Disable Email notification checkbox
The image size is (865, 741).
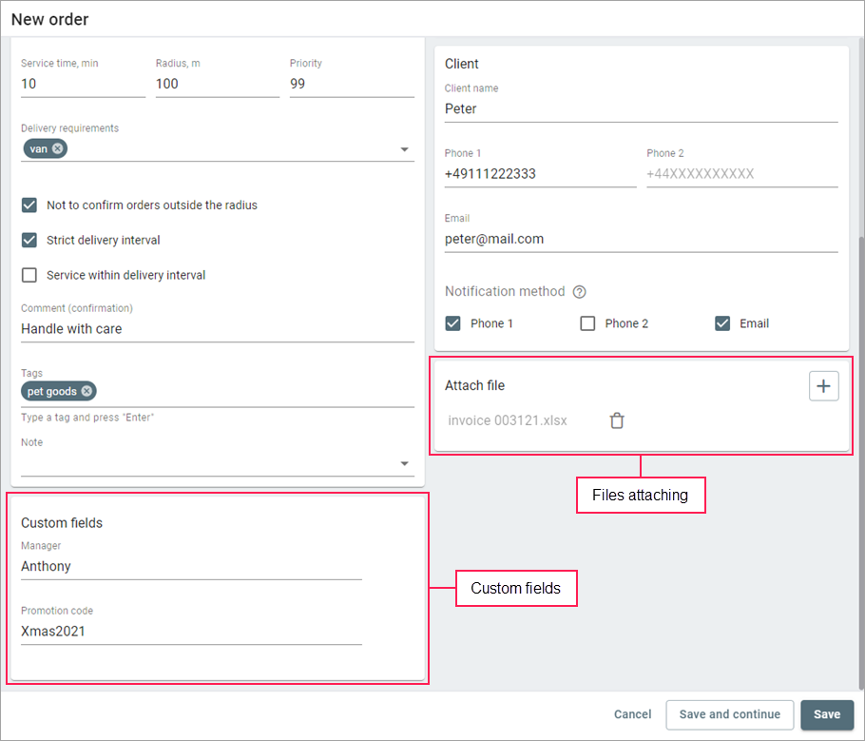point(722,323)
